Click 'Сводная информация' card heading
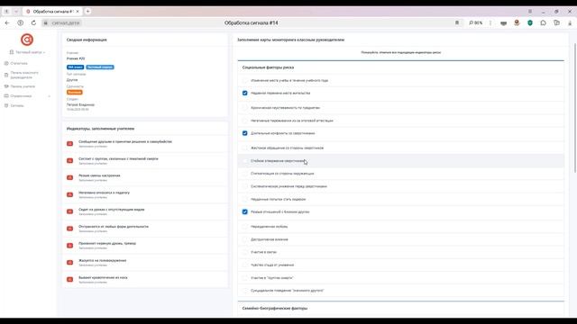577x324 pixels. [x=87, y=40]
